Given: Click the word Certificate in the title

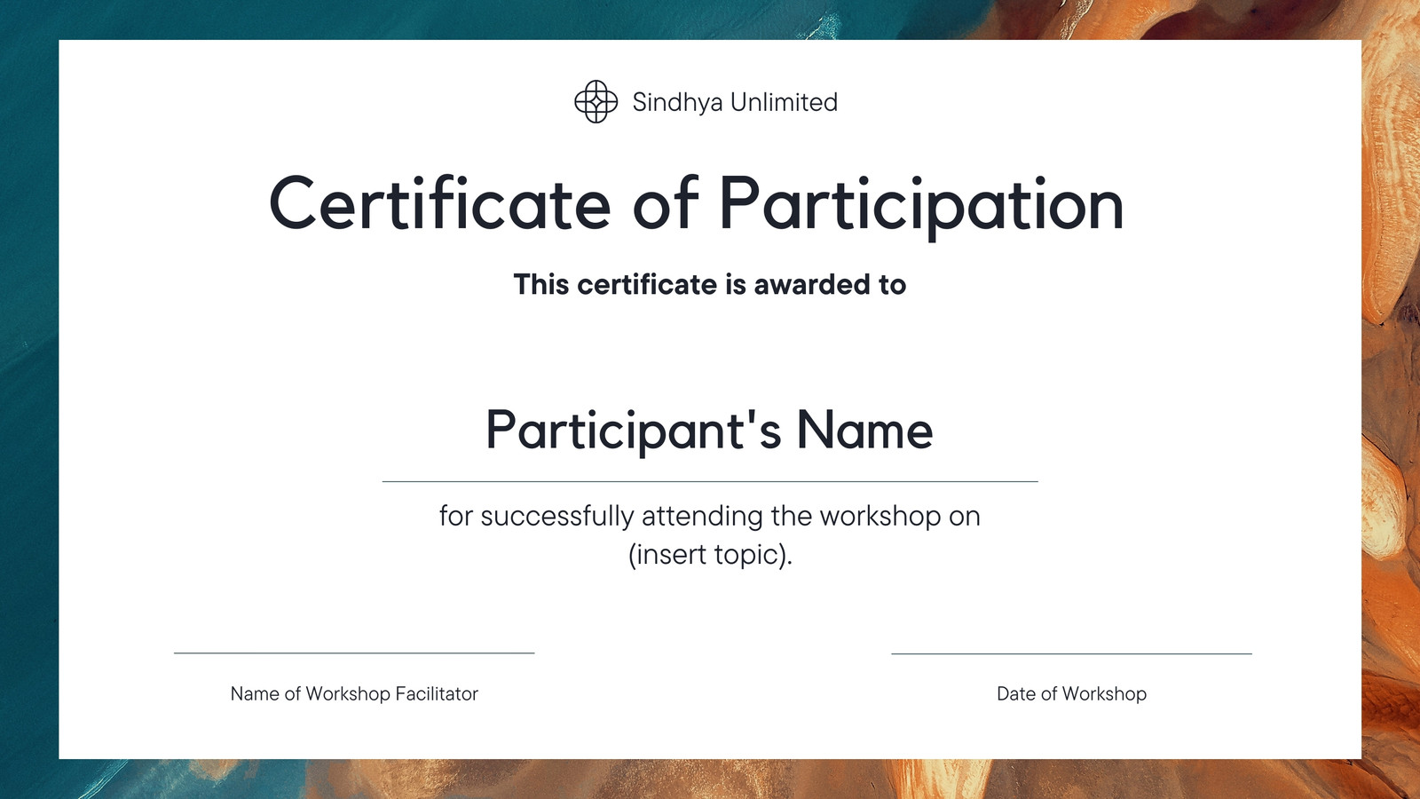Looking at the screenshot, I should [439, 203].
